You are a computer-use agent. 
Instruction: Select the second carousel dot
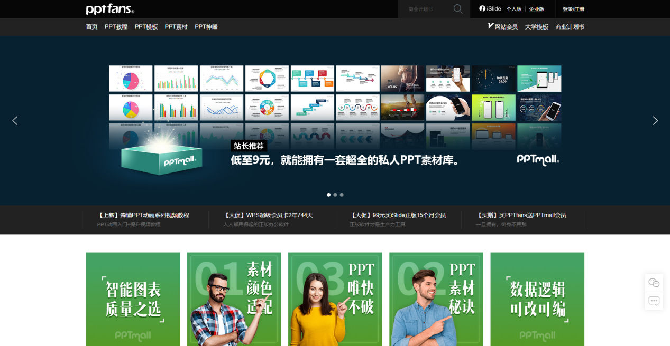tap(335, 195)
